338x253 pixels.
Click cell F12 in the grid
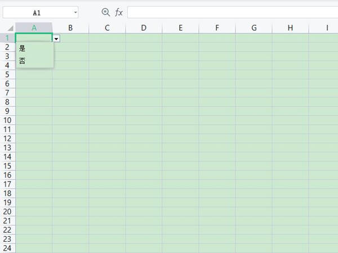217,138
